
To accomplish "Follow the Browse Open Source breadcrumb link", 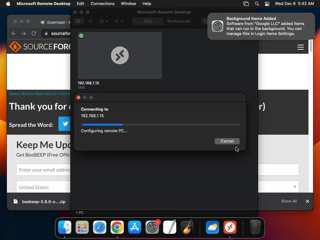I will point(39,94).
